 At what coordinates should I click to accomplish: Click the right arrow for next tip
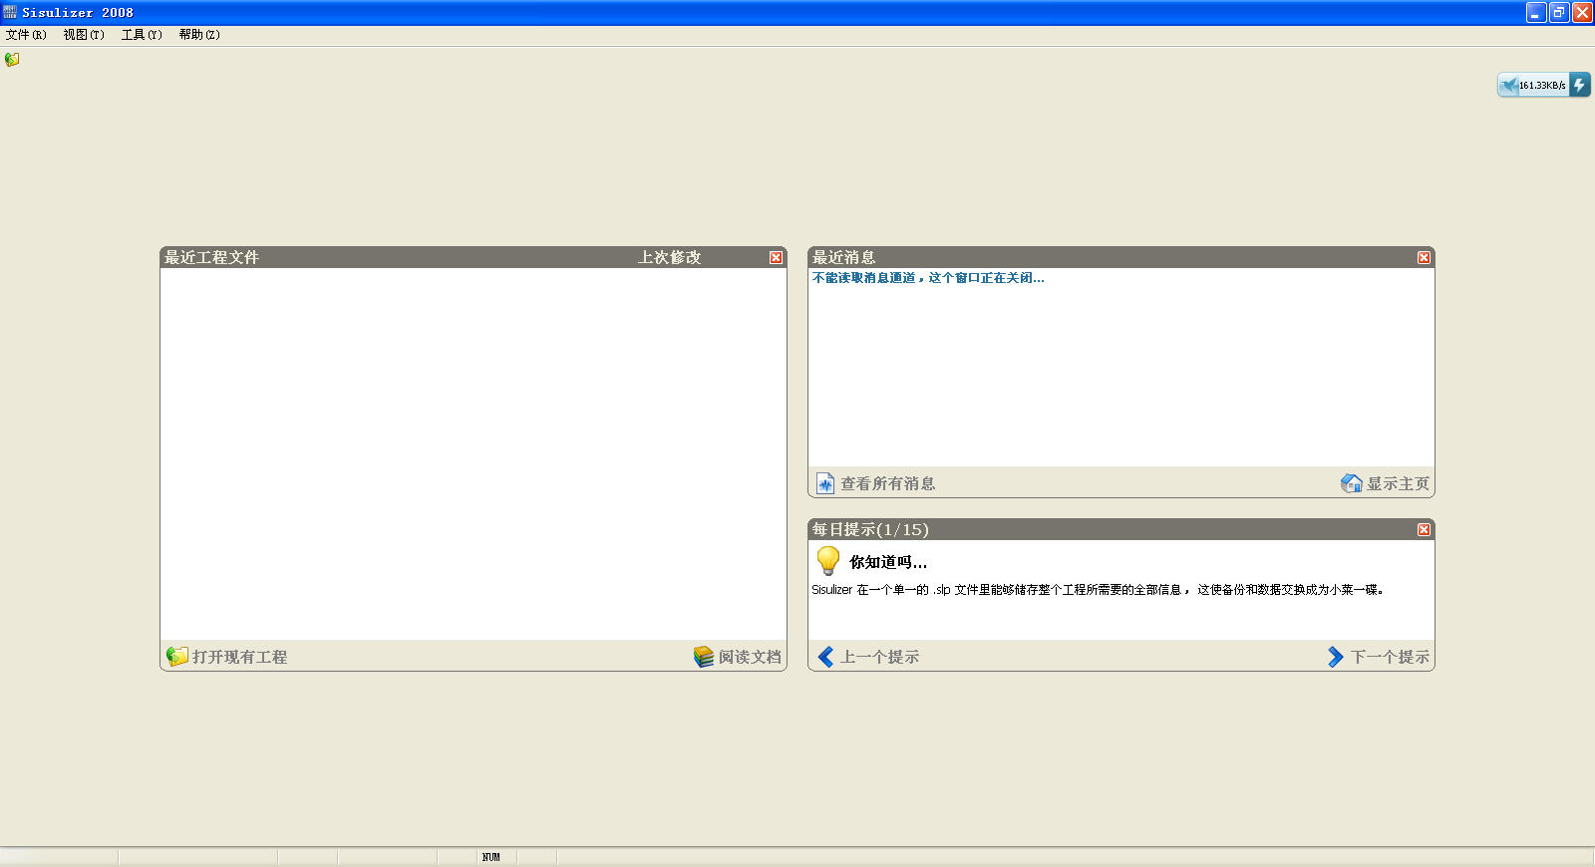[1336, 657]
